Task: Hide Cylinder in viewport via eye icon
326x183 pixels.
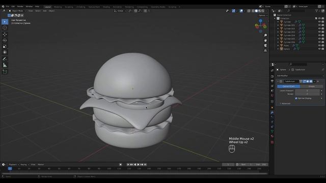Action: (x=319, y=22)
